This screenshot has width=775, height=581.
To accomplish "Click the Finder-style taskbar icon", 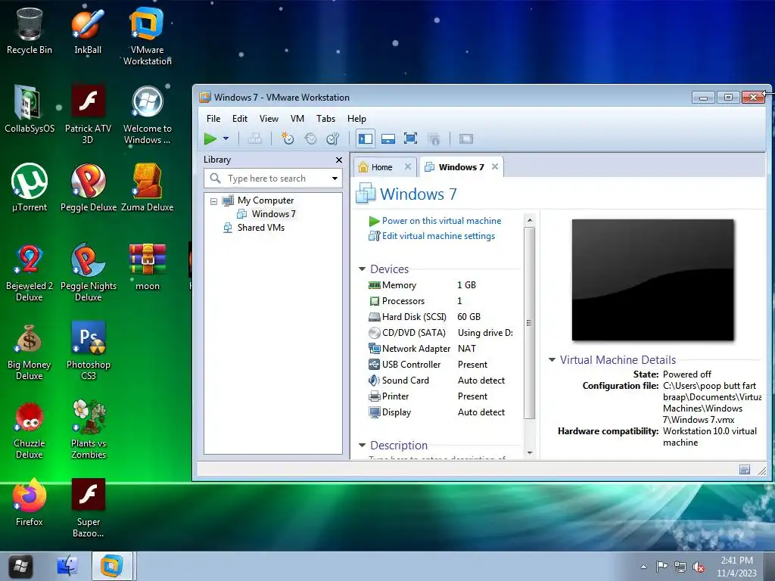I will pyautogui.click(x=67, y=566).
